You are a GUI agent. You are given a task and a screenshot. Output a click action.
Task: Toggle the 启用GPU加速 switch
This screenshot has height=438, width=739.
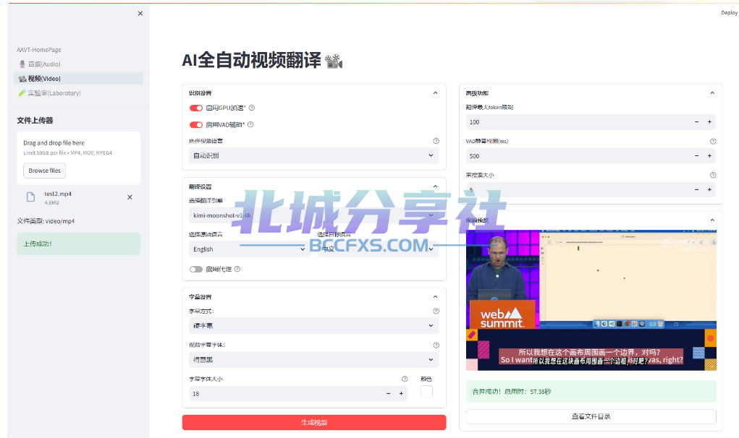pyautogui.click(x=196, y=108)
